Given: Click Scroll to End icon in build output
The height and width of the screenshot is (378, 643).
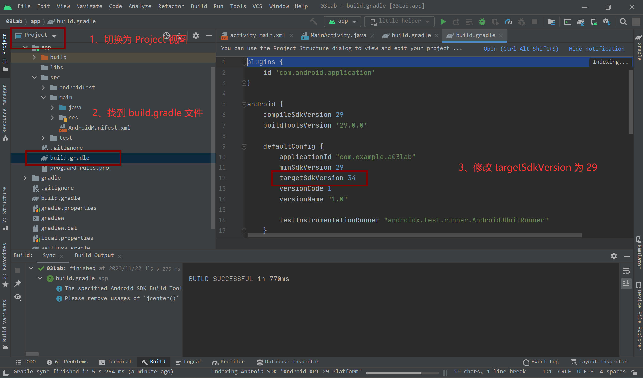Looking at the screenshot, I should [x=626, y=283].
